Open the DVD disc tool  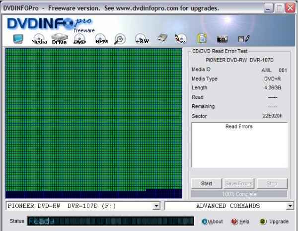click(80, 39)
